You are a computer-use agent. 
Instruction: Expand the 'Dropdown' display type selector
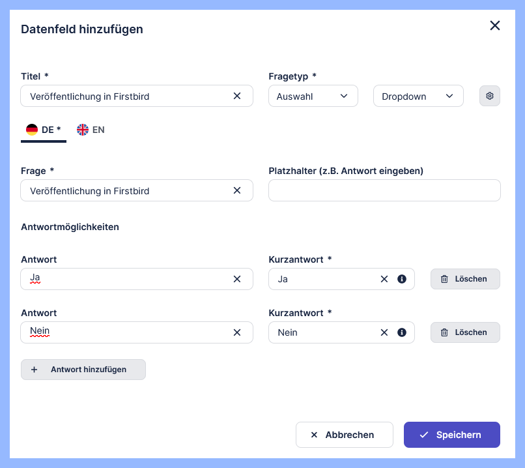[x=418, y=96]
